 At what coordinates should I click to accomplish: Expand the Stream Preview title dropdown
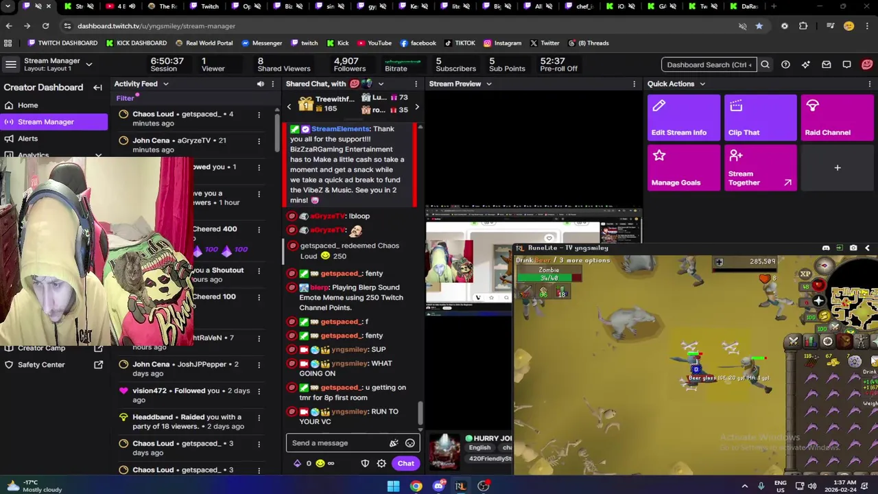[489, 84]
